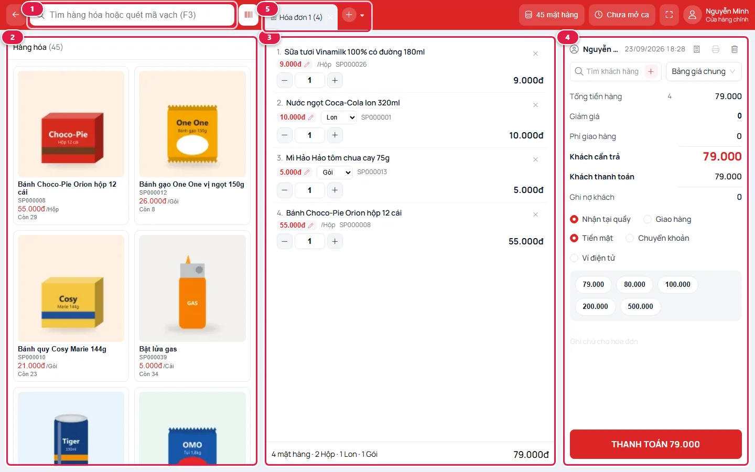Delete the invoice with trash icon
The image size is (755, 472).
pos(735,49)
